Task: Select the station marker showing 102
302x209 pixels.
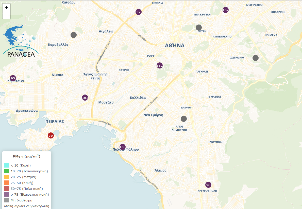Action: click(x=225, y=10)
